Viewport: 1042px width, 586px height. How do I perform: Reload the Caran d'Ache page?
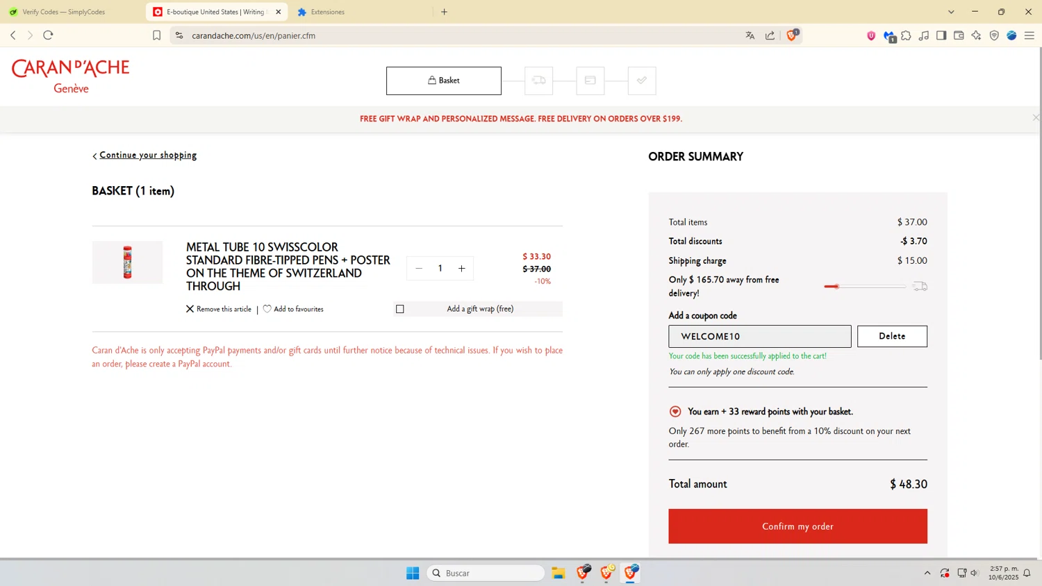point(48,35)
